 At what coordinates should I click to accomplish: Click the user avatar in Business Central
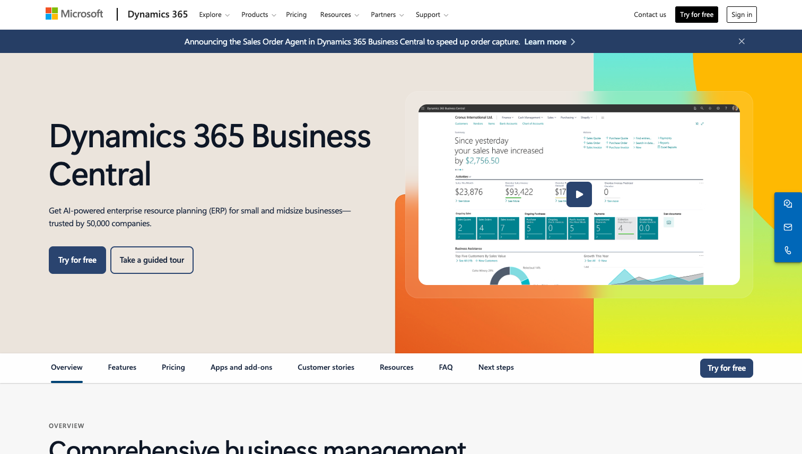pyautogui.click(x=735, y=108)
